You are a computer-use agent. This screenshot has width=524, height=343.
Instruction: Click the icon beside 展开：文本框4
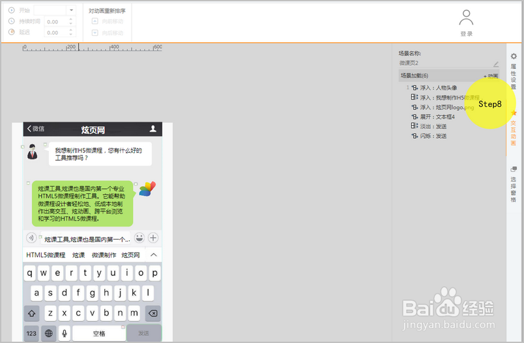pyautogui.click(x=415, y=117)
